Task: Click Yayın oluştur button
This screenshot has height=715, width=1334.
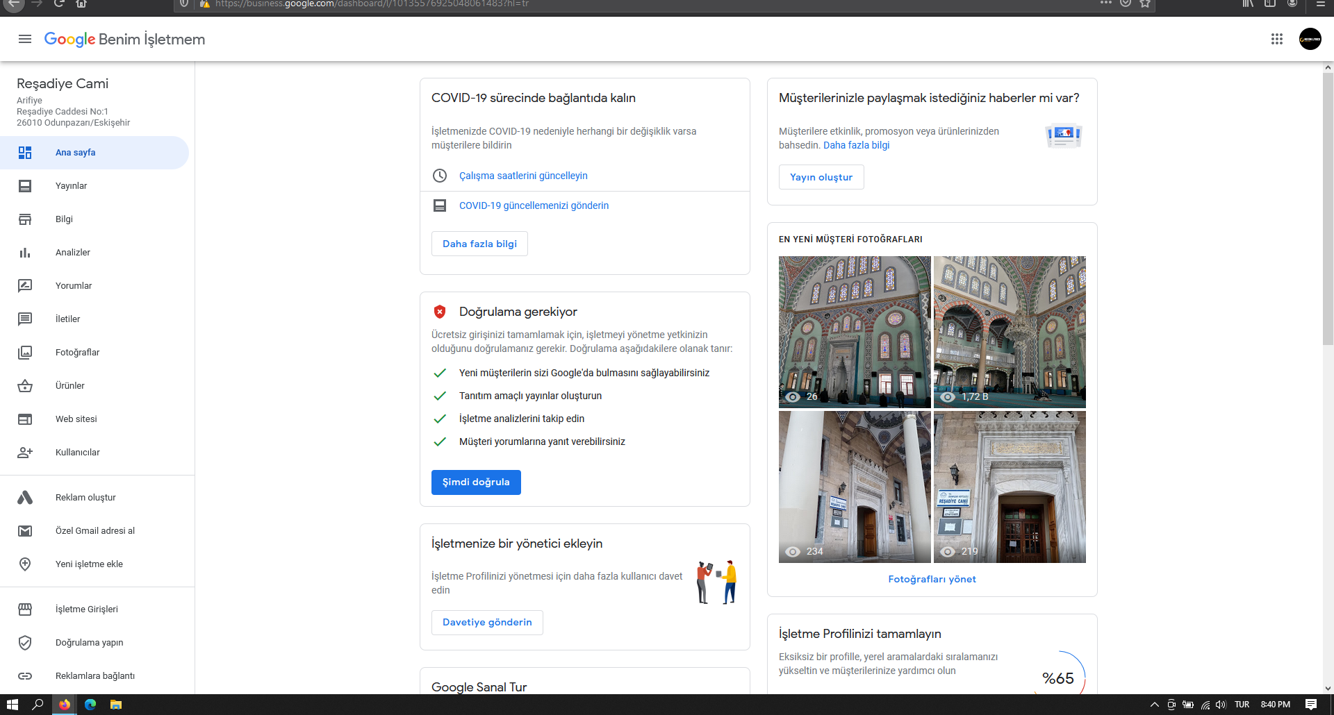Action: tap(821, 177)
